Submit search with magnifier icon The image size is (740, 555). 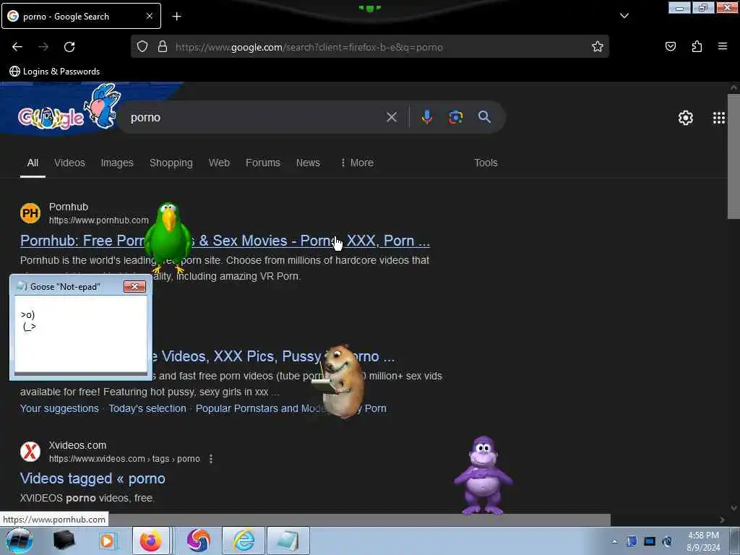coord(484,117)
